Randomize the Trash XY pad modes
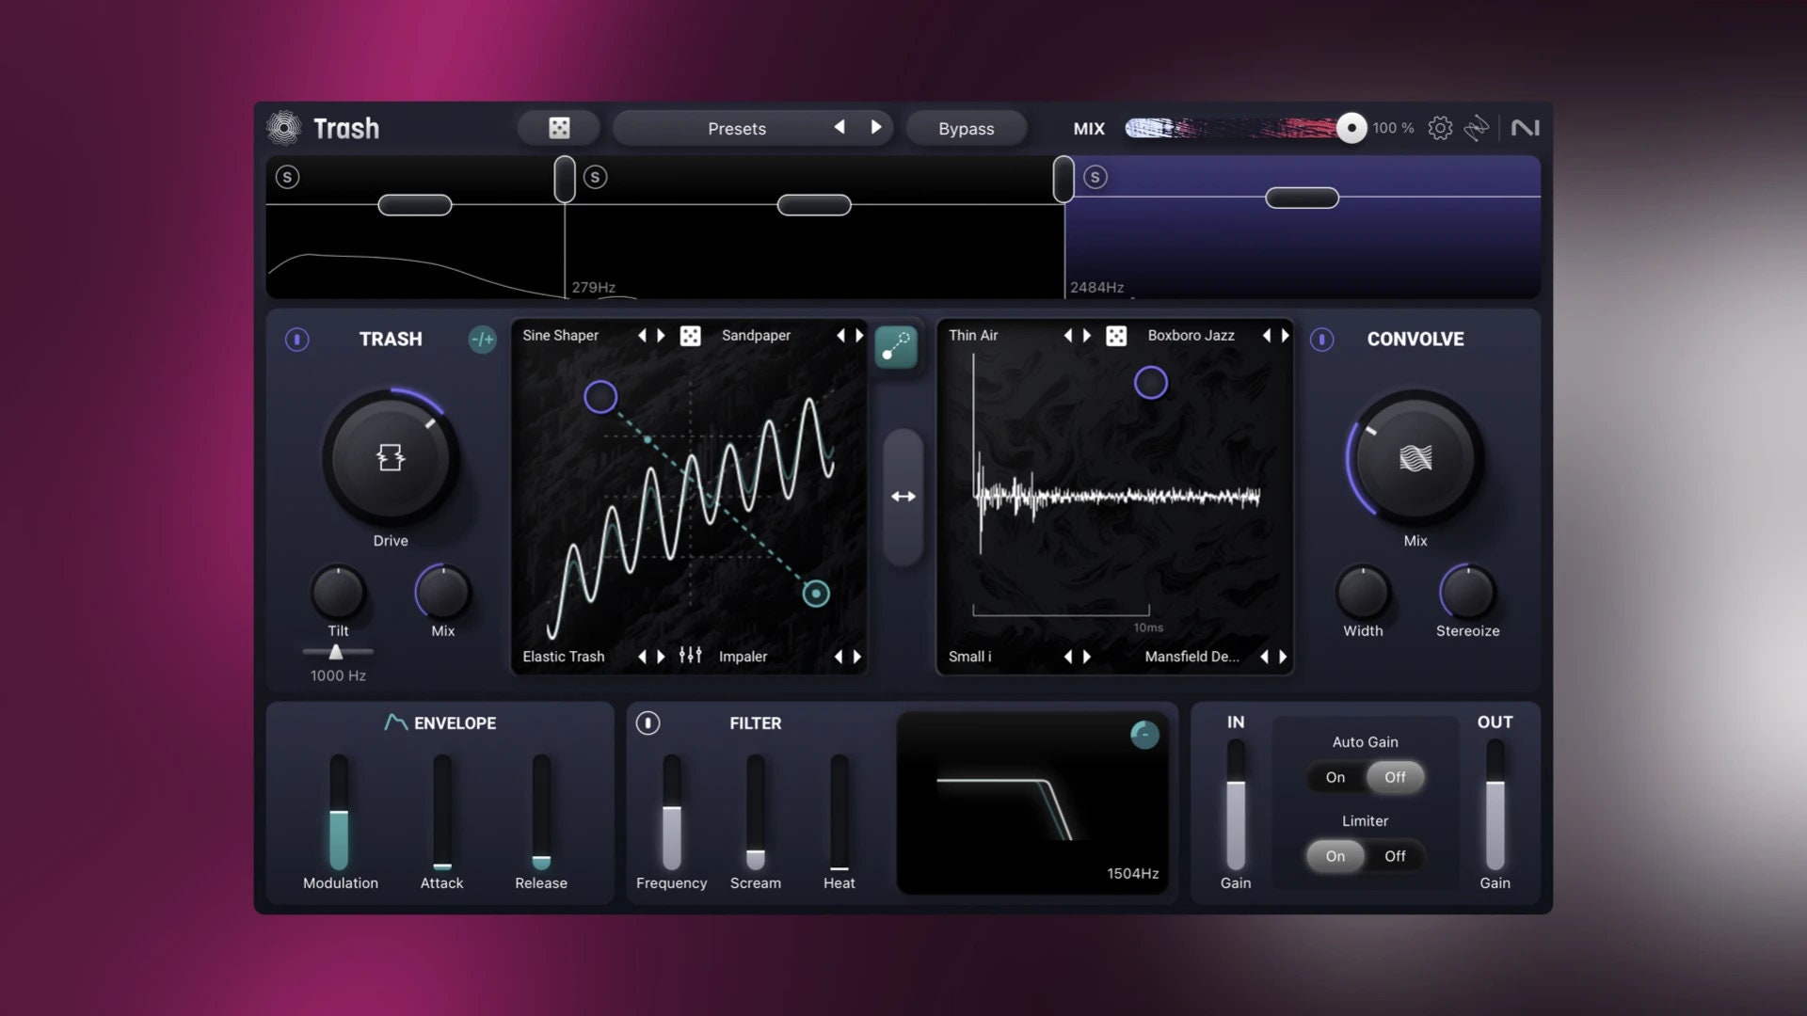 click(x=690, y=336)
